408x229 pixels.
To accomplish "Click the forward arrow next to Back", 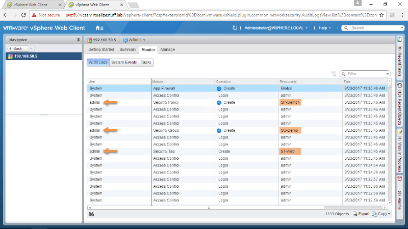I will [31, 48].
